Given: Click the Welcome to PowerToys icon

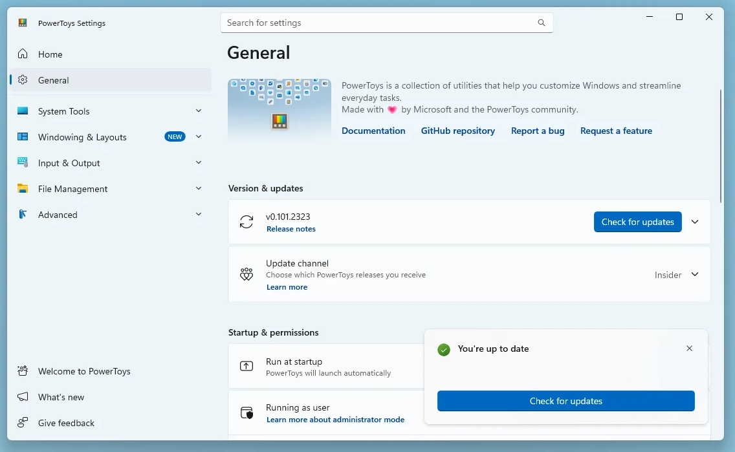Looking at the screenshot, I should click(23, 371).
